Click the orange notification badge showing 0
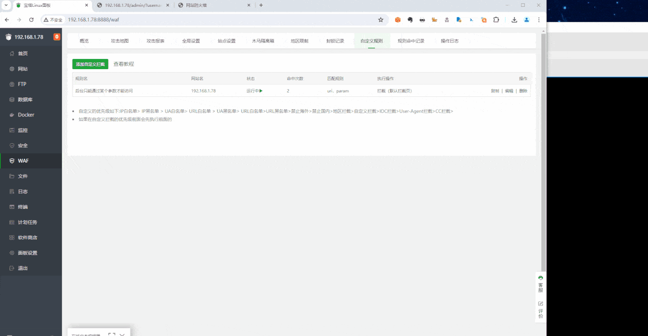 (x=56, y=37)
